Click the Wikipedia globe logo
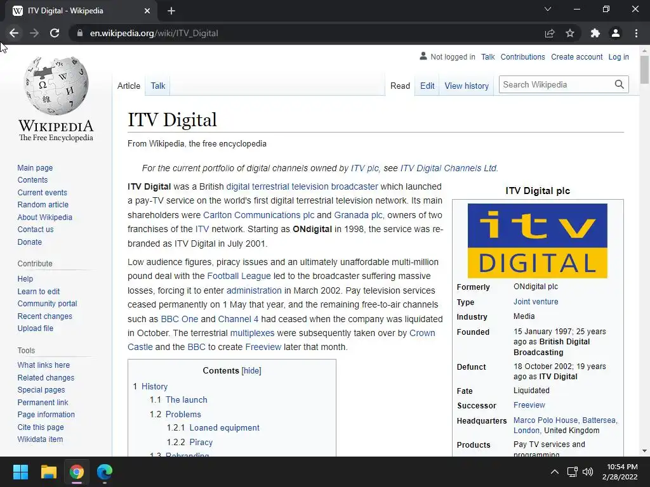The width and height of the screenshot is (650, 487). click(x=56, y=86)
